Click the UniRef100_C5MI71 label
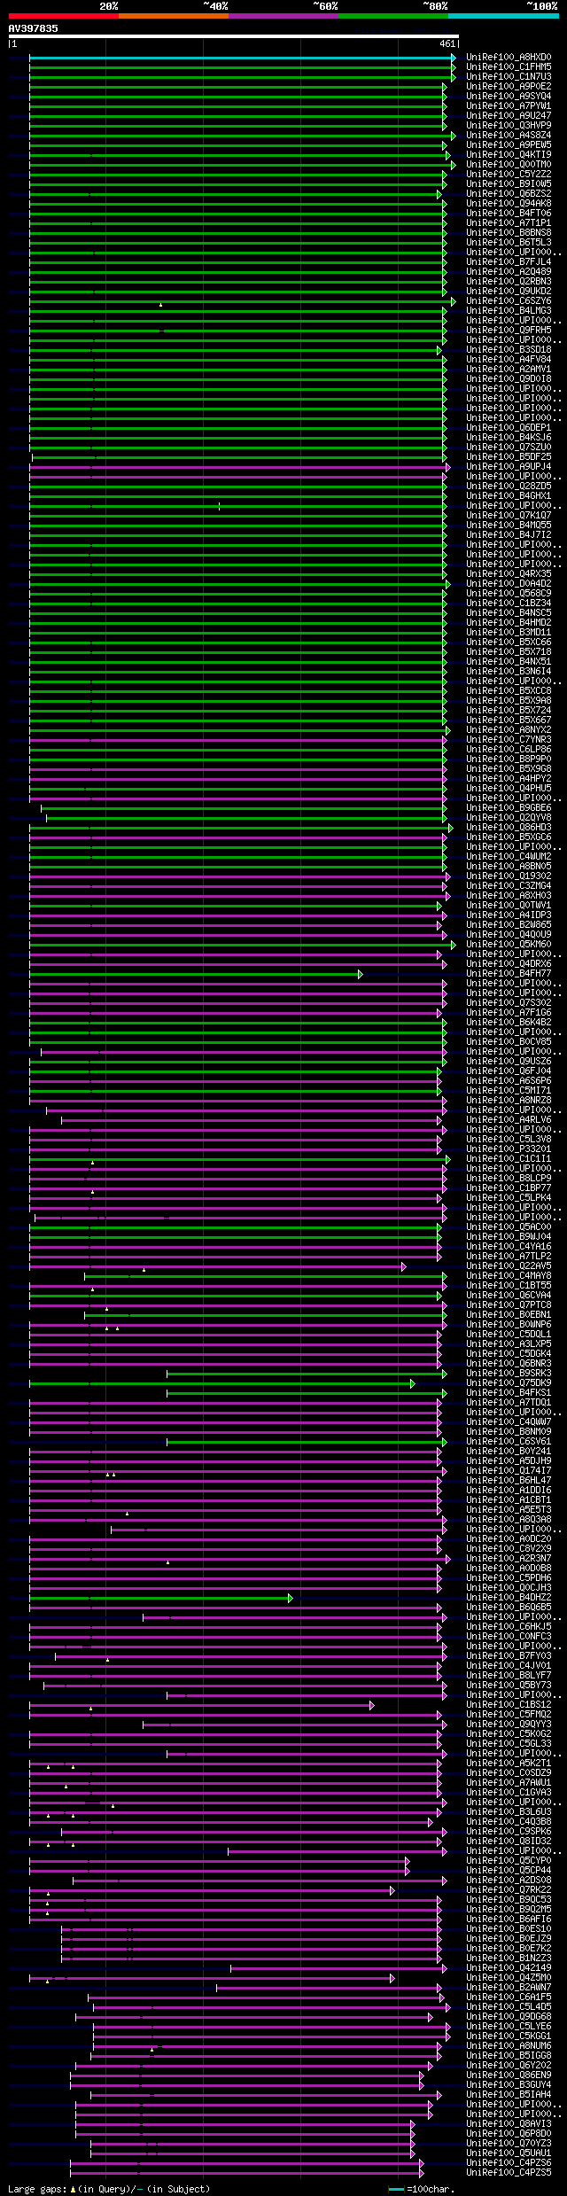The height and width of the screenshot is (2196, 567). tap(509, 1091)
